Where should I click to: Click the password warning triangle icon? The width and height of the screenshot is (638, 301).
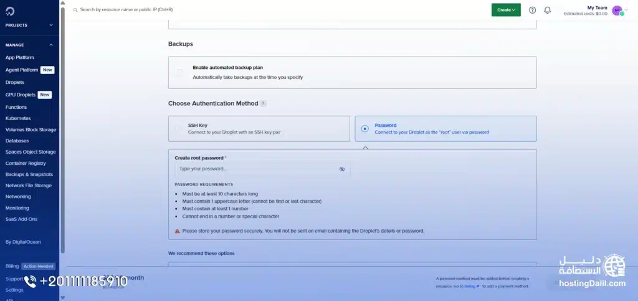(178, 231)
